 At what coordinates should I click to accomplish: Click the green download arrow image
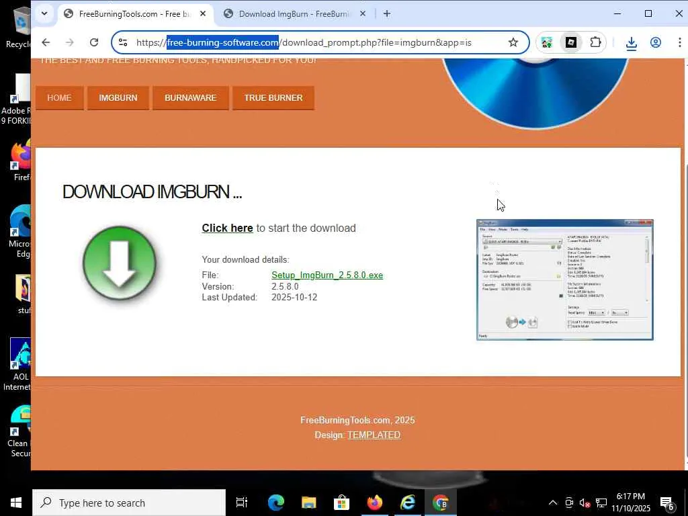pyautogui.click(x=120, y=263)
